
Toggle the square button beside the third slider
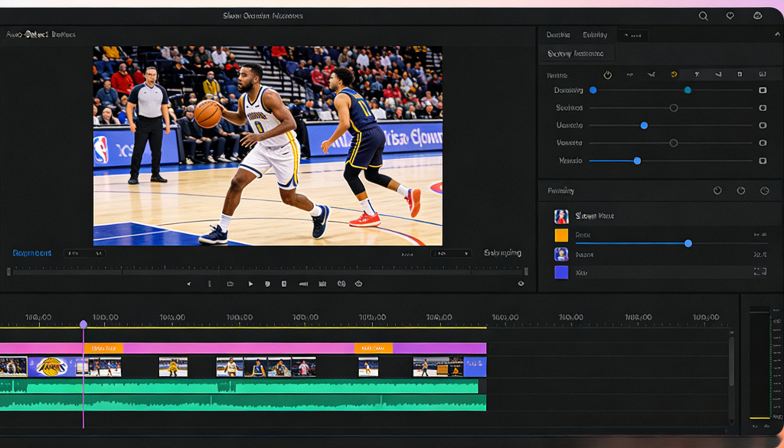[763, 125]
